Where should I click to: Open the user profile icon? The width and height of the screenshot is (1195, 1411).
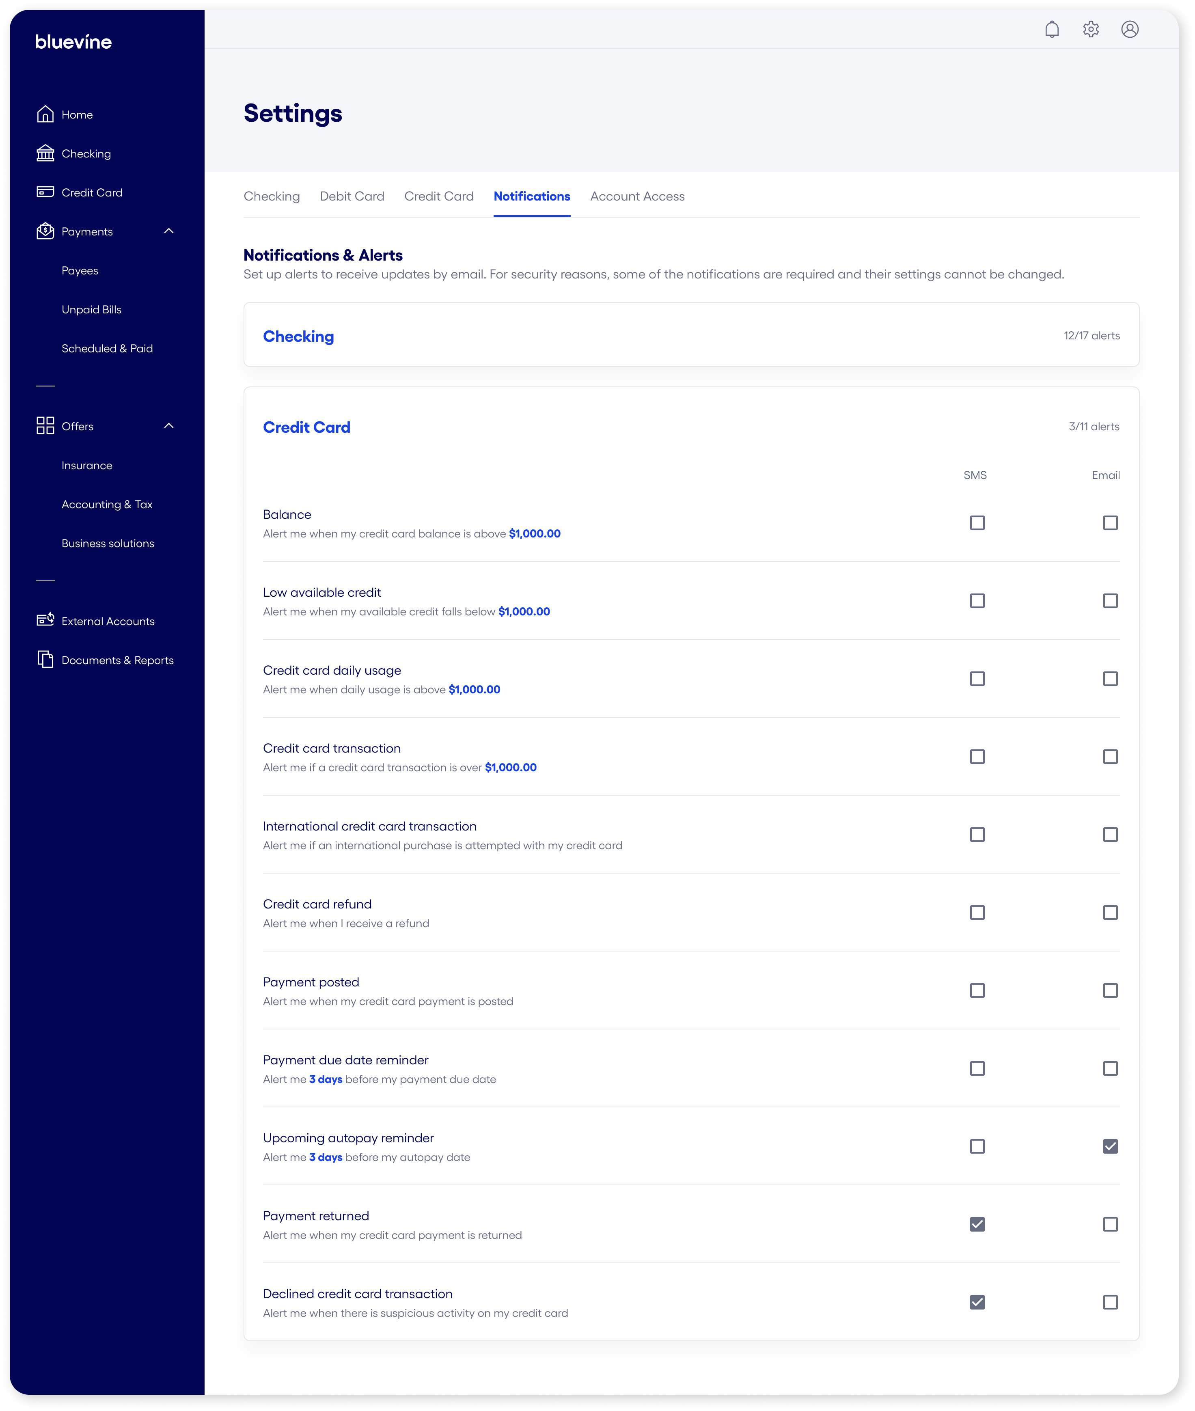1130,29
